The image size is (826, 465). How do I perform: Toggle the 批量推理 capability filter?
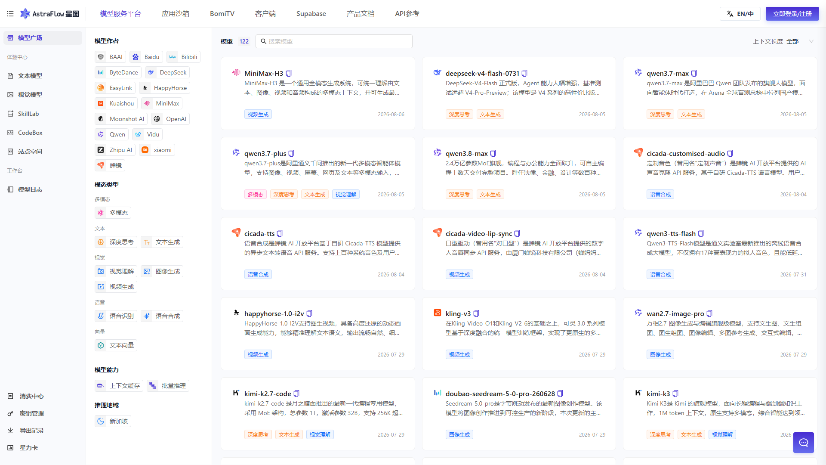[168, 386]
